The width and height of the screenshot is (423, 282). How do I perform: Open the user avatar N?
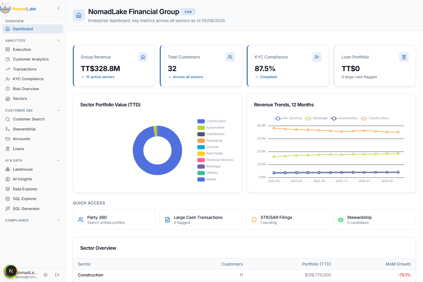11,271
